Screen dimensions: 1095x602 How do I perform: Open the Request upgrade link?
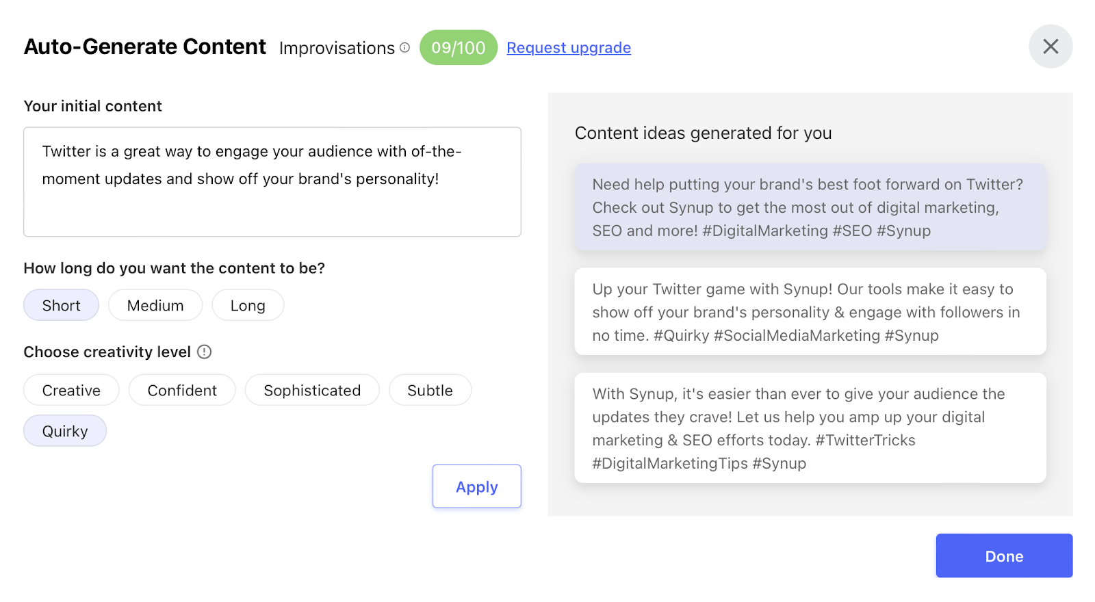pyautogui.click(x=569, y=48)
